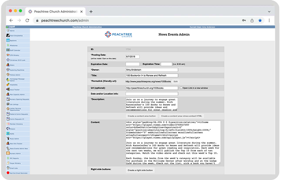Click the Peachtree Church logo
The height and width of the screenshot is (180, 281).
point(118,34)
